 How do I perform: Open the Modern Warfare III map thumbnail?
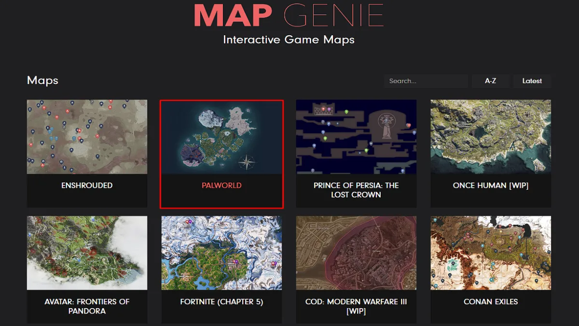pyautogui.click(x=356, y=253)
